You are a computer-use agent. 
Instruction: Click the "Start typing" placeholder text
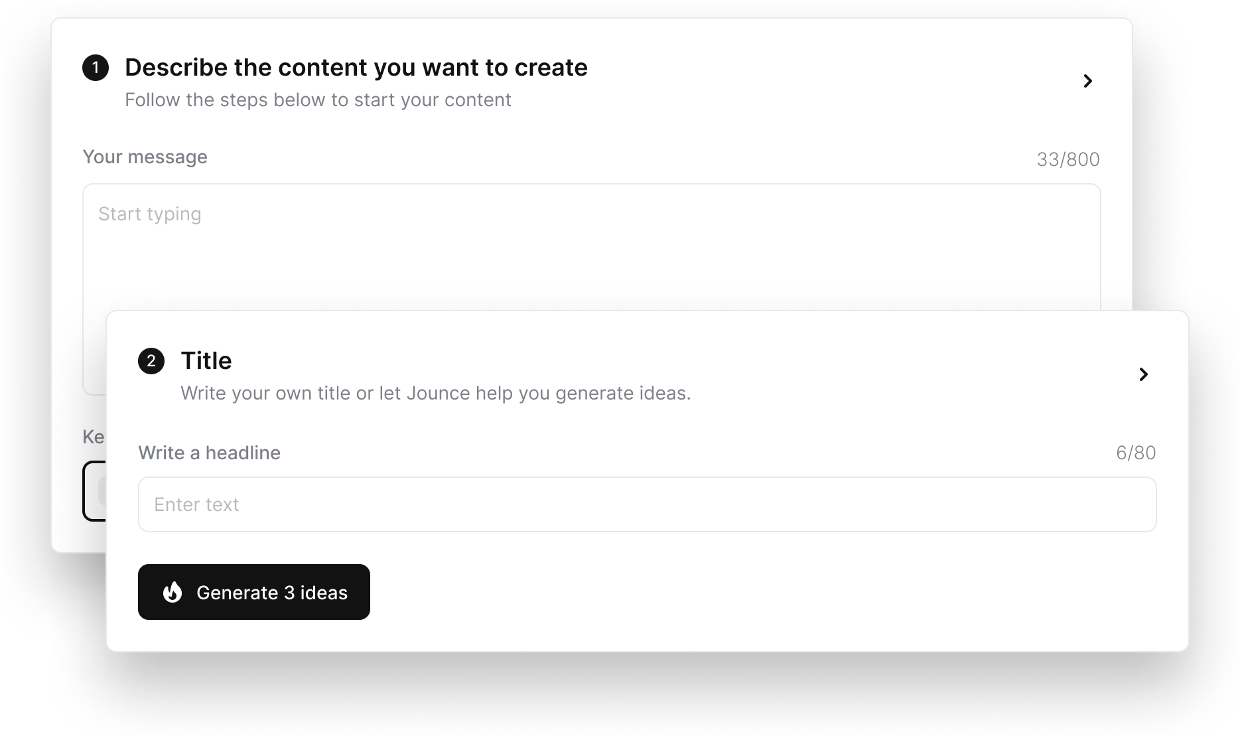(x=150, y=214)
